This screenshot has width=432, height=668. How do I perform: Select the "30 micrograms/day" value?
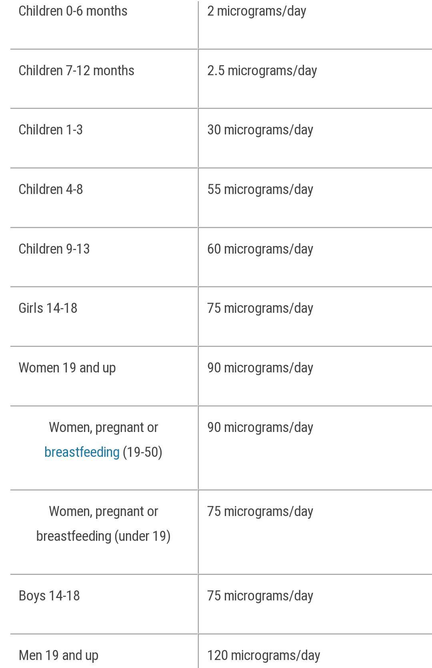click(x=260, y=130)
